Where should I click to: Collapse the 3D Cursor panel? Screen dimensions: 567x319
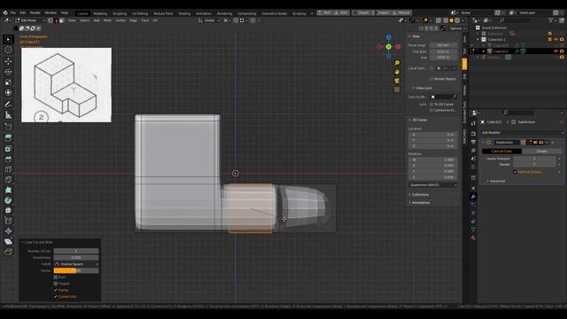[x=418, y=120]
